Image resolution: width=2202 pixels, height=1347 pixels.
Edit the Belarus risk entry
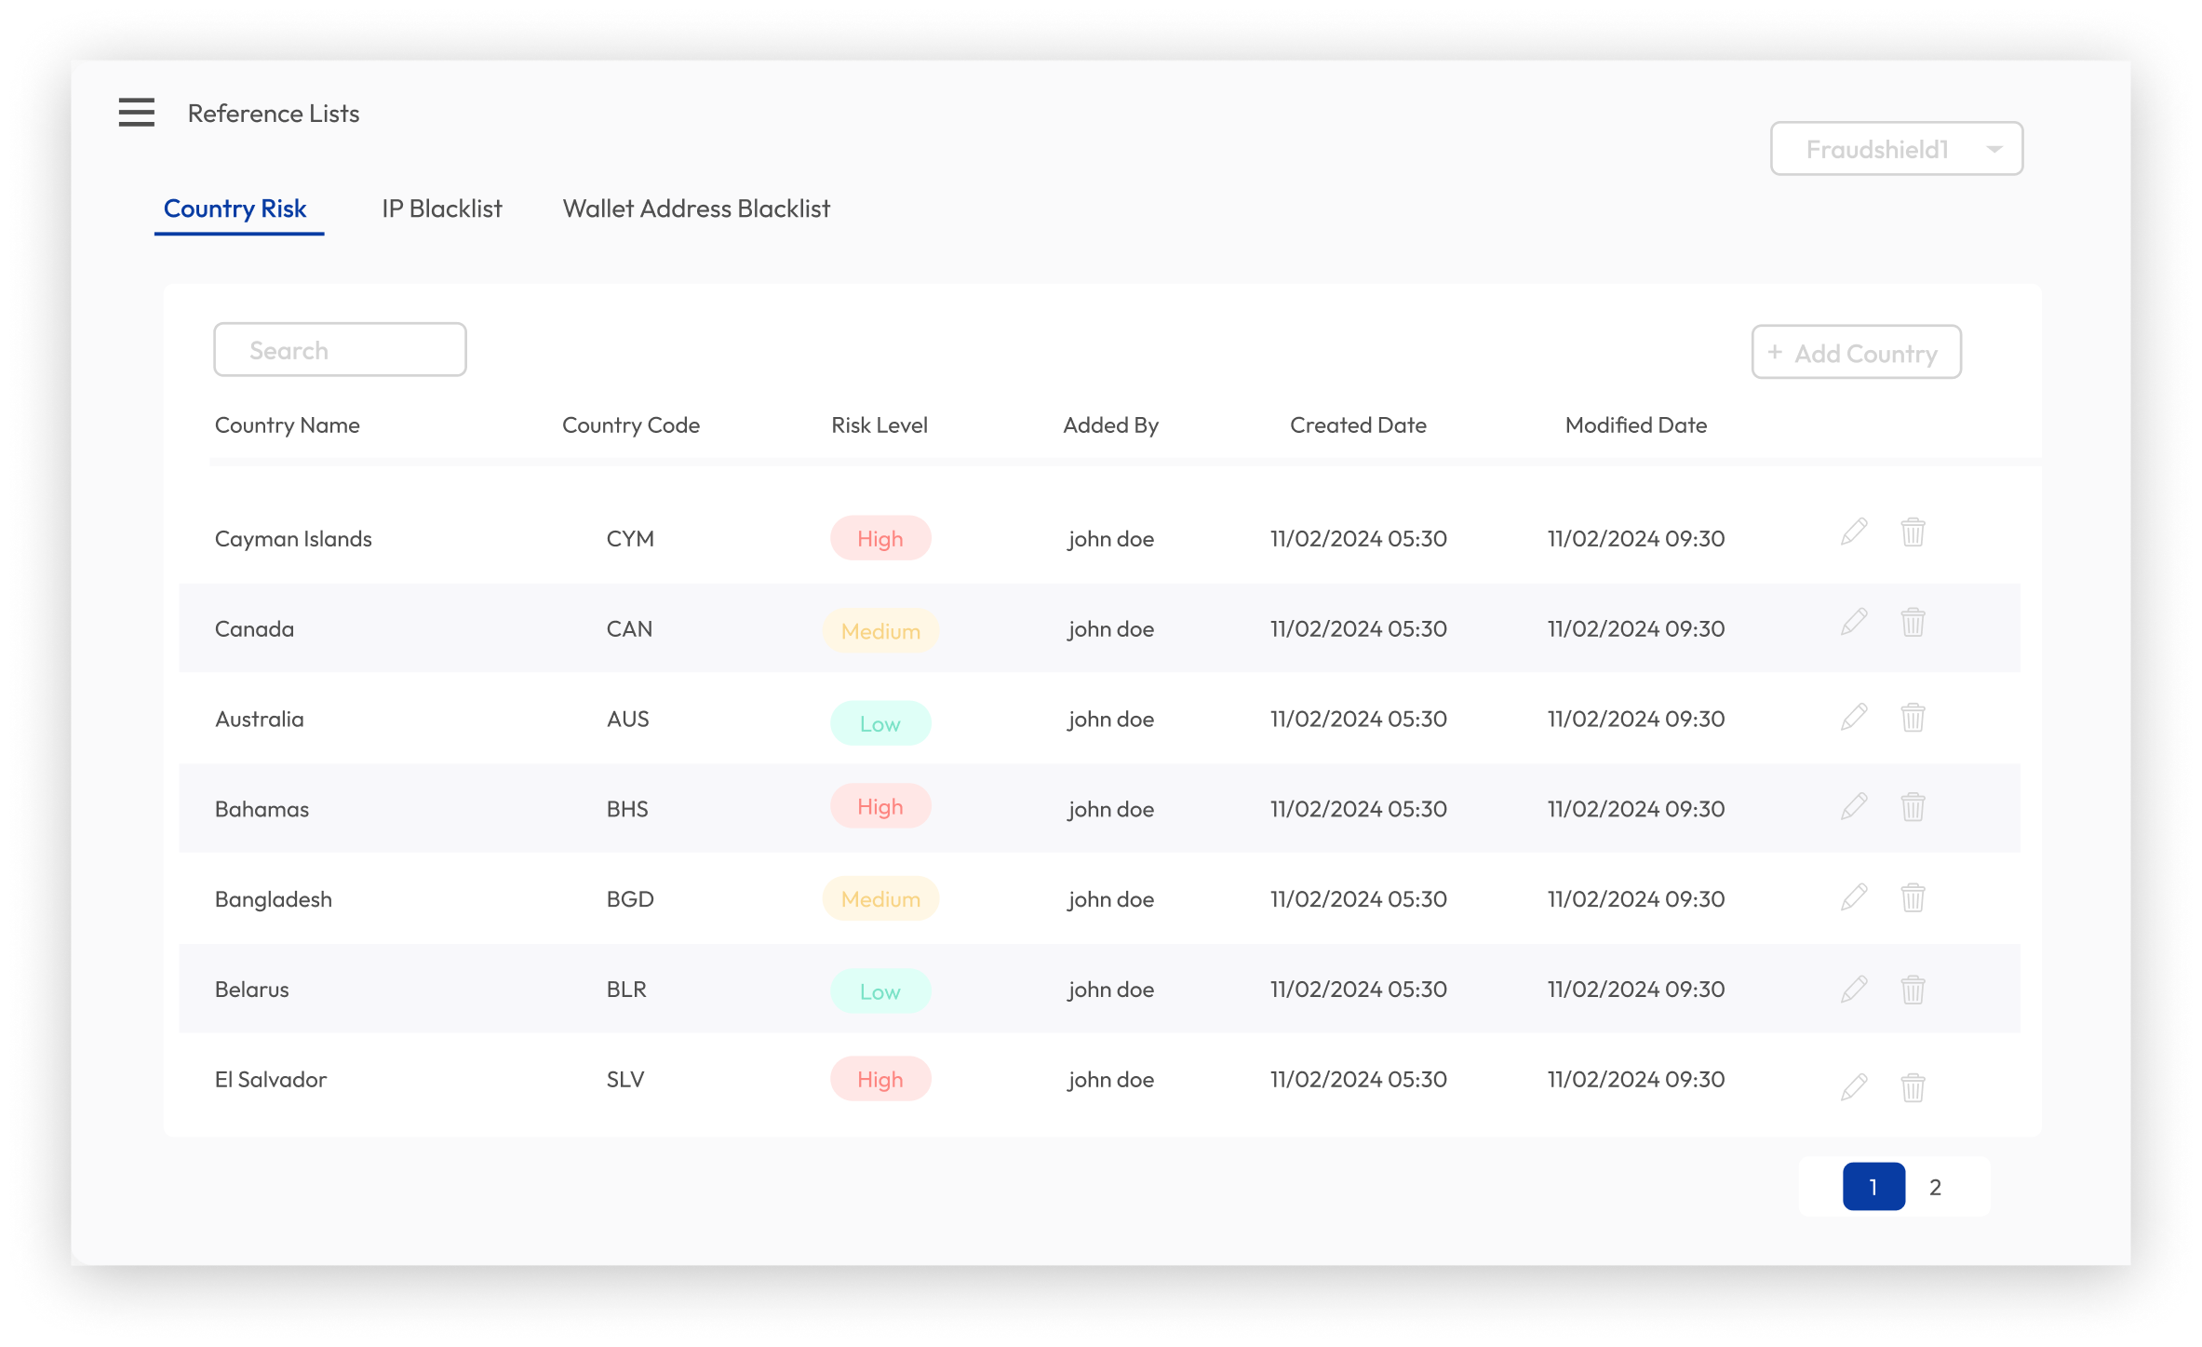point(1853,990)
